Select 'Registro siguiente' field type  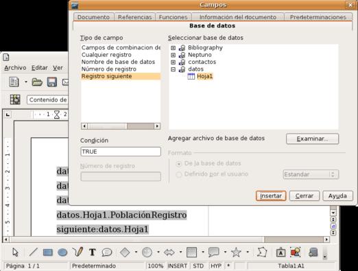(x=121, y=76)
